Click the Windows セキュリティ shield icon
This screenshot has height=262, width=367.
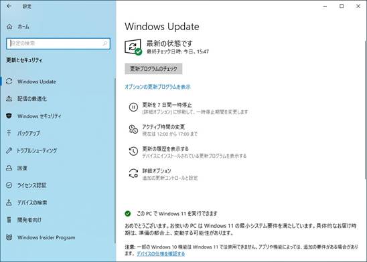9,116
